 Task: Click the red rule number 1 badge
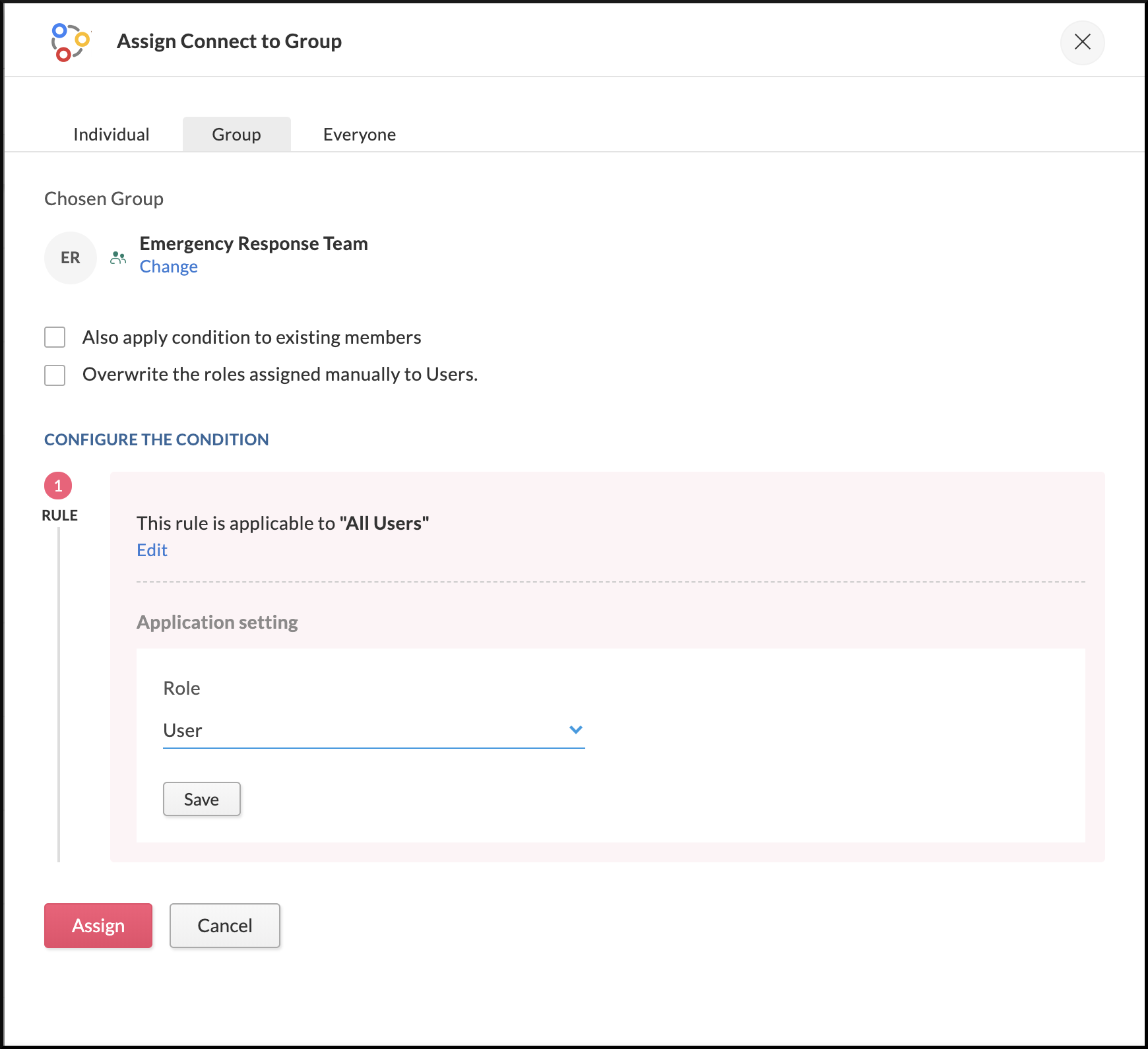(58, 486)
